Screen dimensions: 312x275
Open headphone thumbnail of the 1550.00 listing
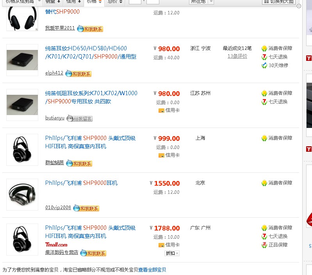(x=22, y=195)
